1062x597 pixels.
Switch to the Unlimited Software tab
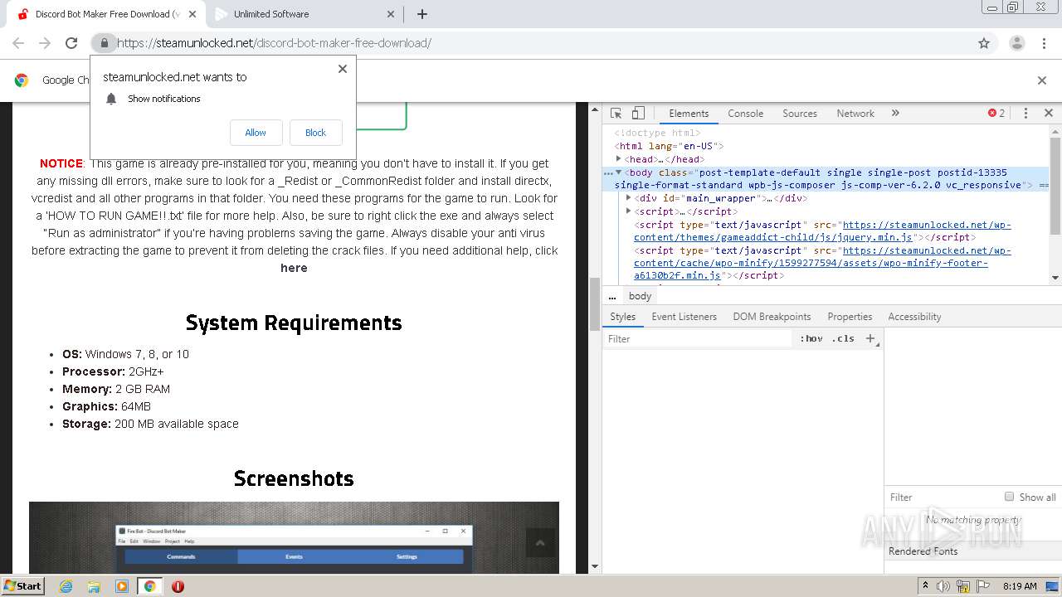tap(303, 14)
